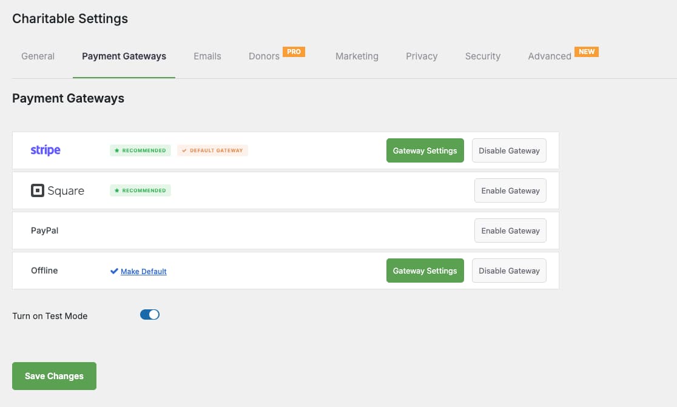Click the Recommended badge next to Square
Viewport: 677px width, 407px height.
click(x=140, y=190)
